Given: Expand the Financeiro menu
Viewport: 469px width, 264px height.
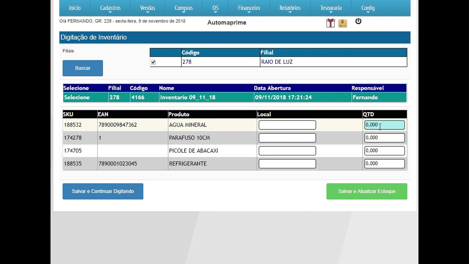Looking at the screenshot, I should click(249, 8).
